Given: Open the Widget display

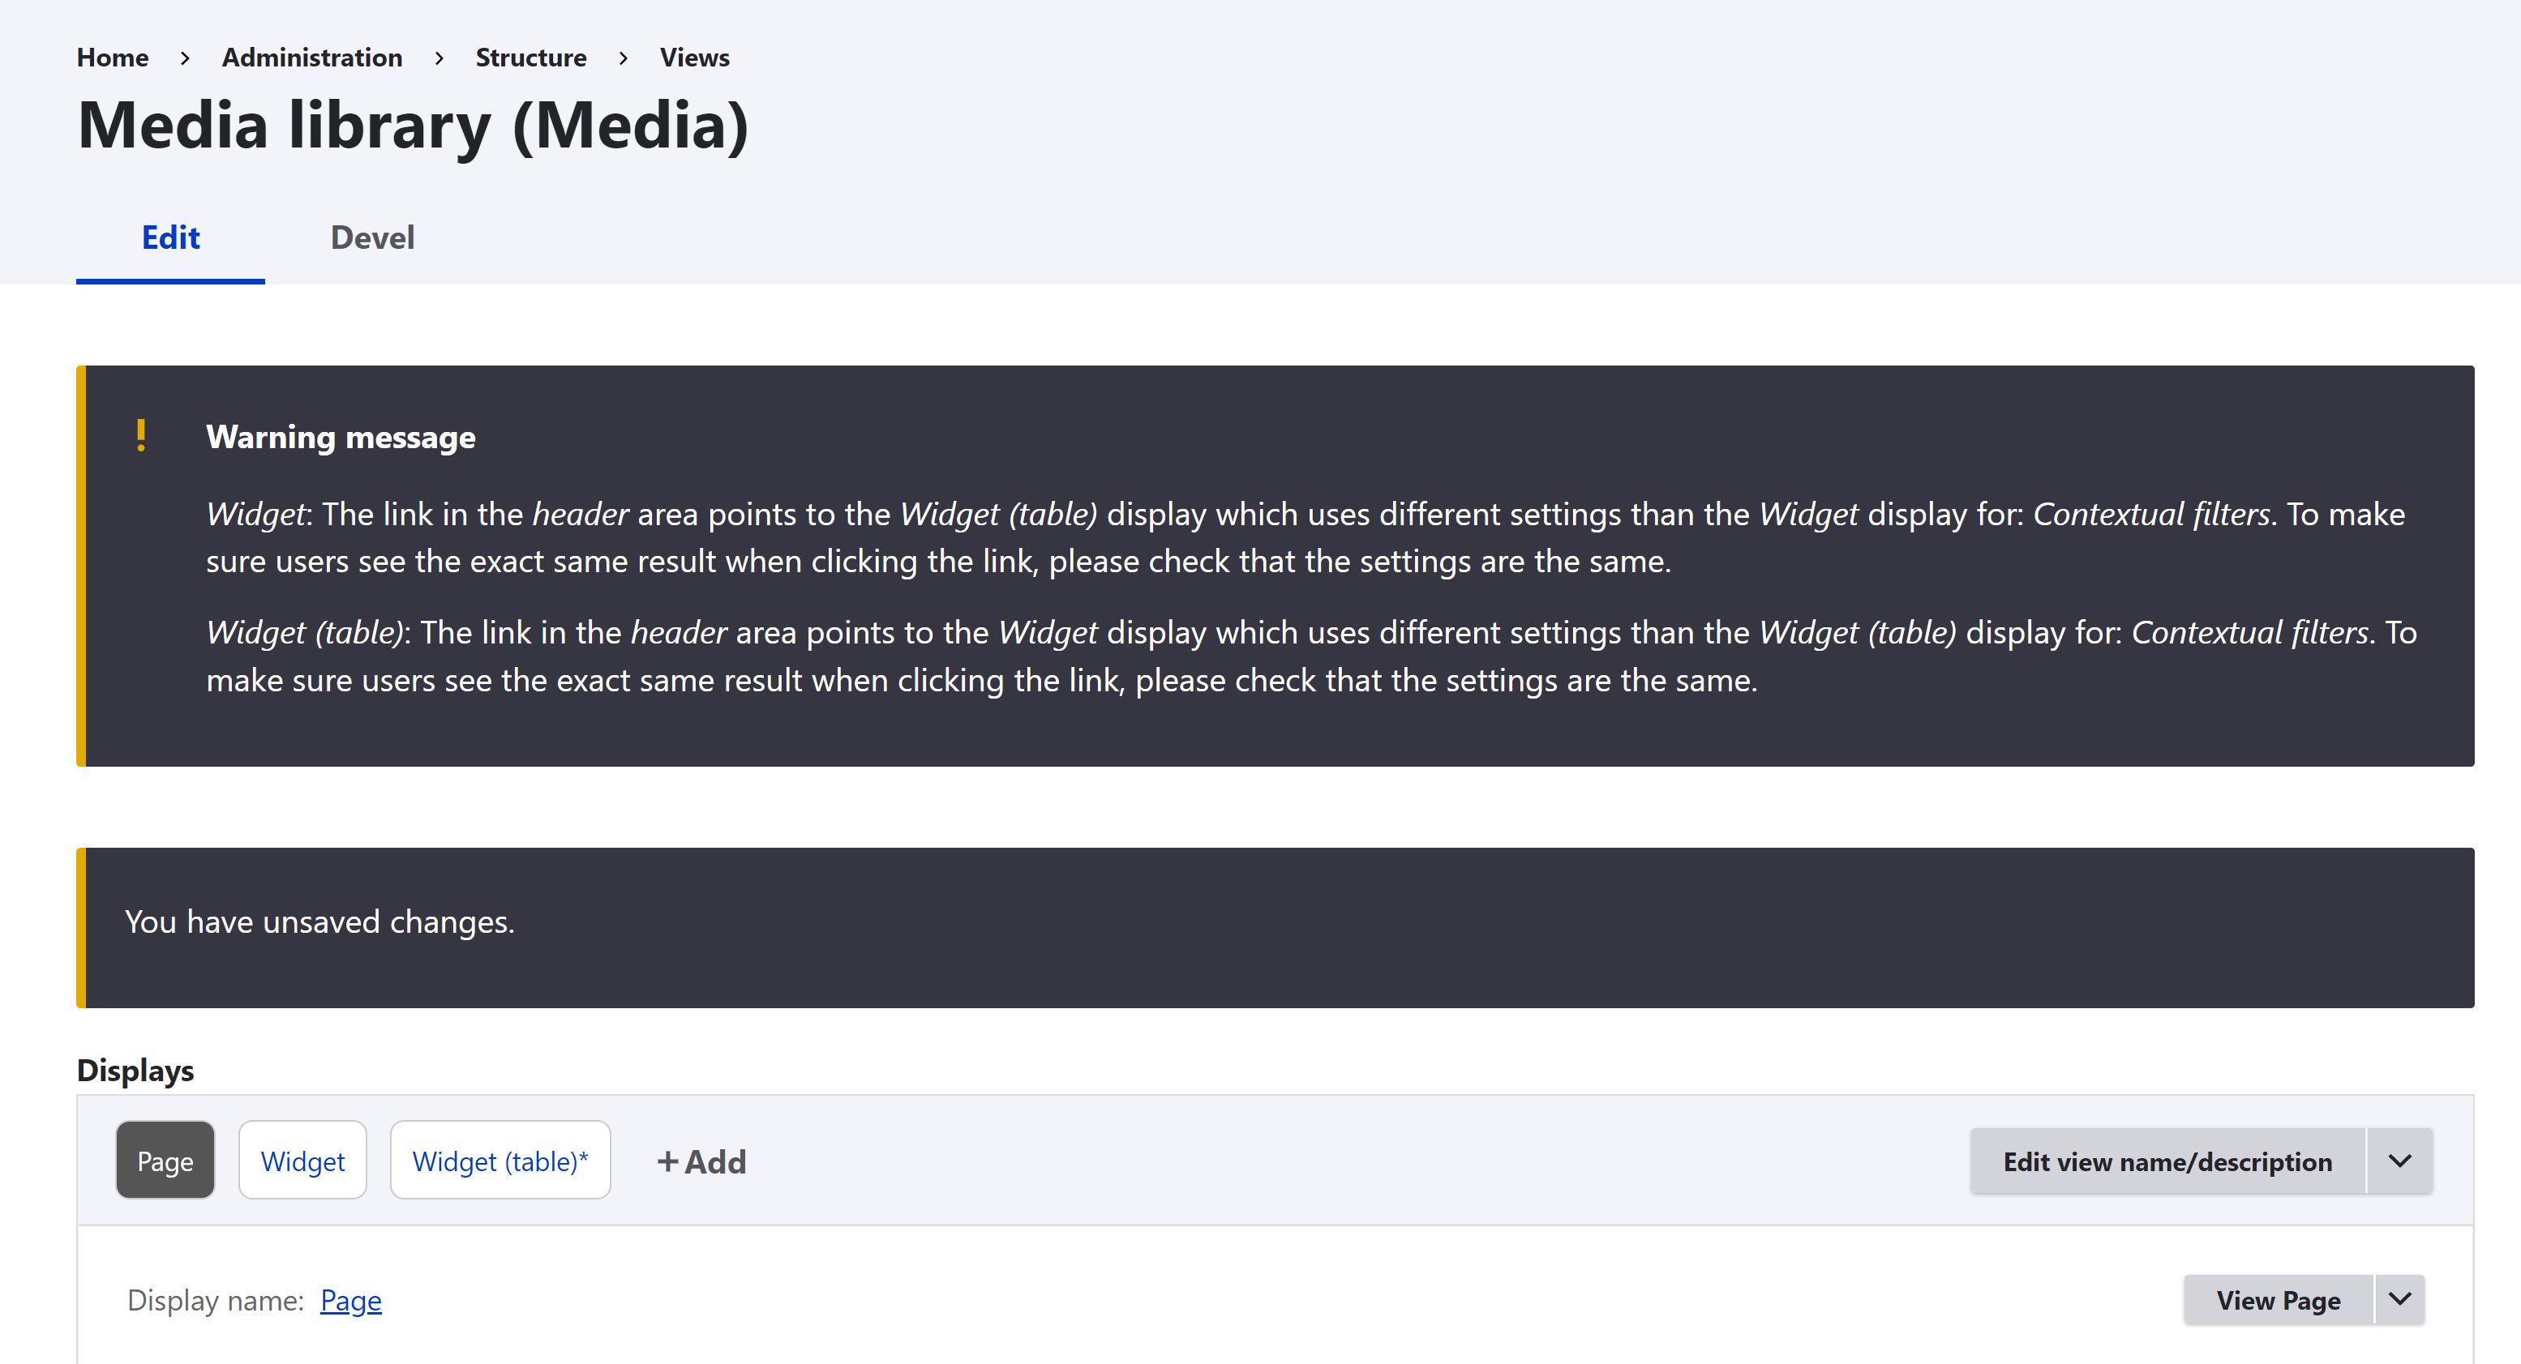Looking at the screenshot, I should [302, 1161].
